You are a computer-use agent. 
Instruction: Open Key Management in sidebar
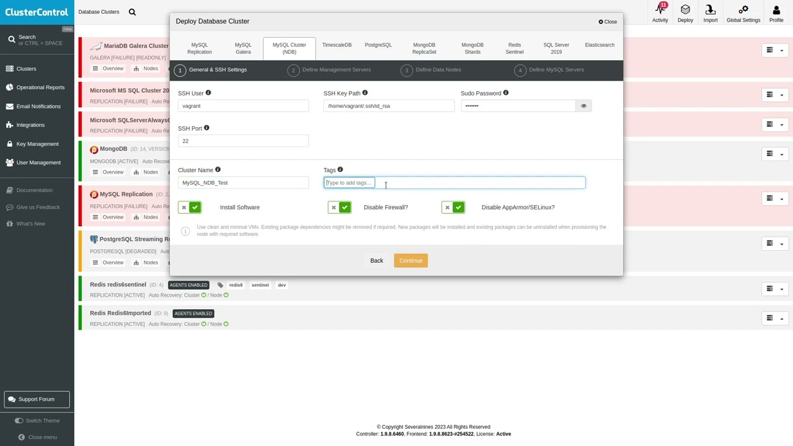click(37, 144)
